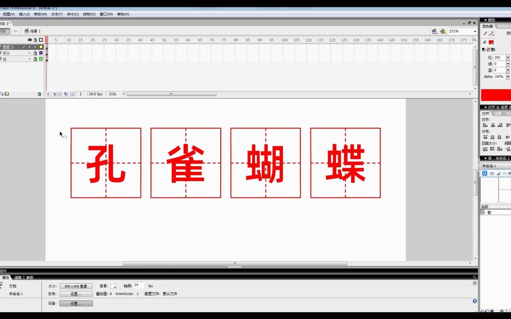Click match width and height icon
511x319 pixels.
click(x=500, y=149)
